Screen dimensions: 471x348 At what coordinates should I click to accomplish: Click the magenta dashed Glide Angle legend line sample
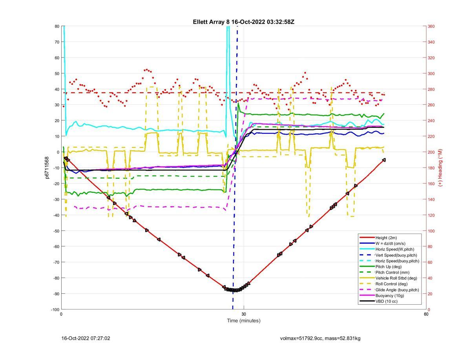(x=367, y=290)
